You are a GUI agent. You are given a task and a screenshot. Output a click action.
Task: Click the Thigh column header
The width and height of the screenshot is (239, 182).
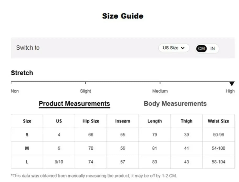tap(186, 121)
